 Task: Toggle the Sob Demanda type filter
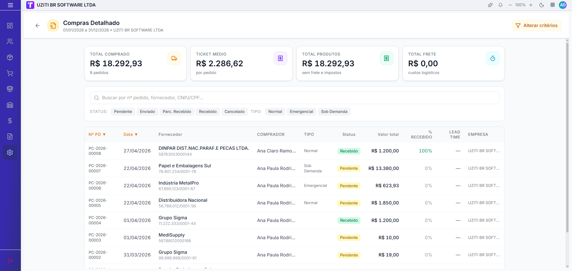[x=334, y=112]
